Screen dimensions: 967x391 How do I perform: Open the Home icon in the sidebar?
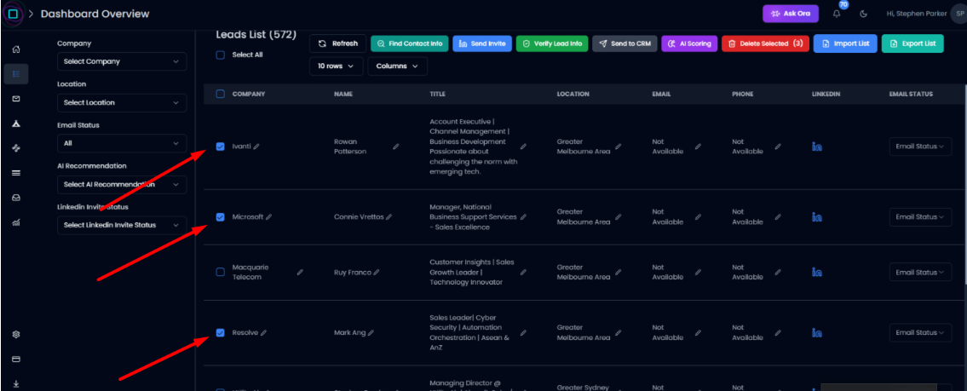(x=16, y=49)
